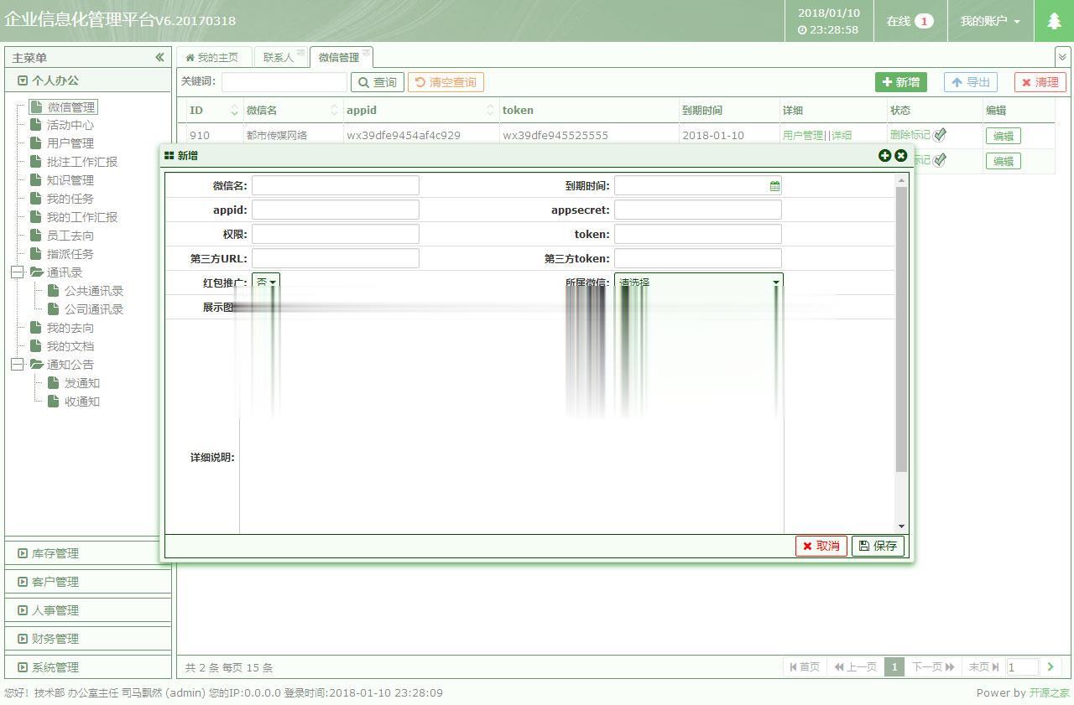The height and width of the screenshot is (705, 1074).
Task: Close the 新增 dialog with the X icon
Action: [x=901, y=156]
